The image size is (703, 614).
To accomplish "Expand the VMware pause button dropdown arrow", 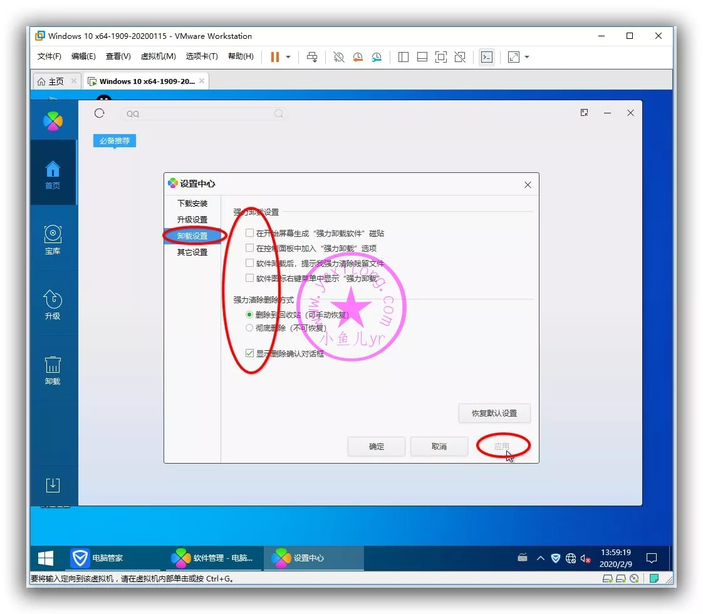I will tap(288, 57).
